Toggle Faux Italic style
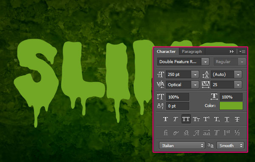 click(176, 119)
